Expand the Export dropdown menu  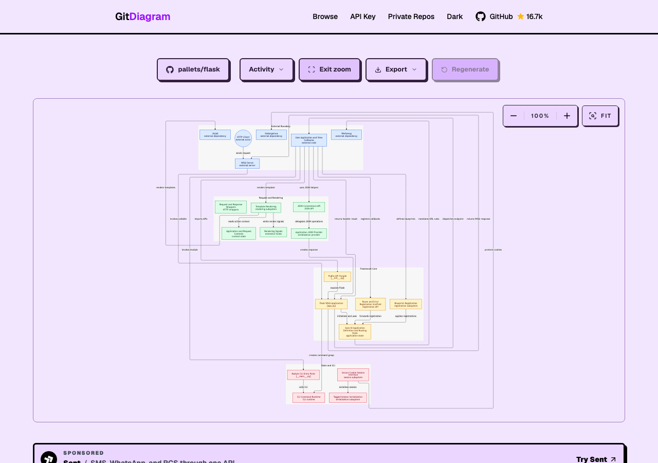[x=396, y=69]
